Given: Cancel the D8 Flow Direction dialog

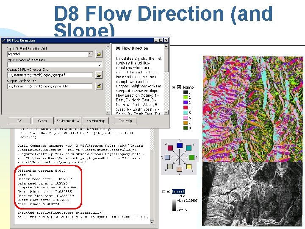Looking at the screenshot, I should tap(43, 121).
